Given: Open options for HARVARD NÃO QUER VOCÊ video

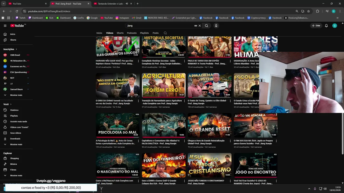Looking at the screenshot, I should pyautogui.click(x=138, y=61).
